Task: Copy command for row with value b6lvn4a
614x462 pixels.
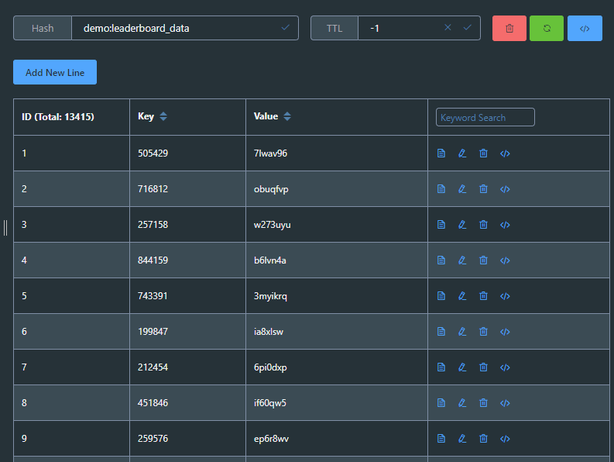Action: tap(505, 260)
